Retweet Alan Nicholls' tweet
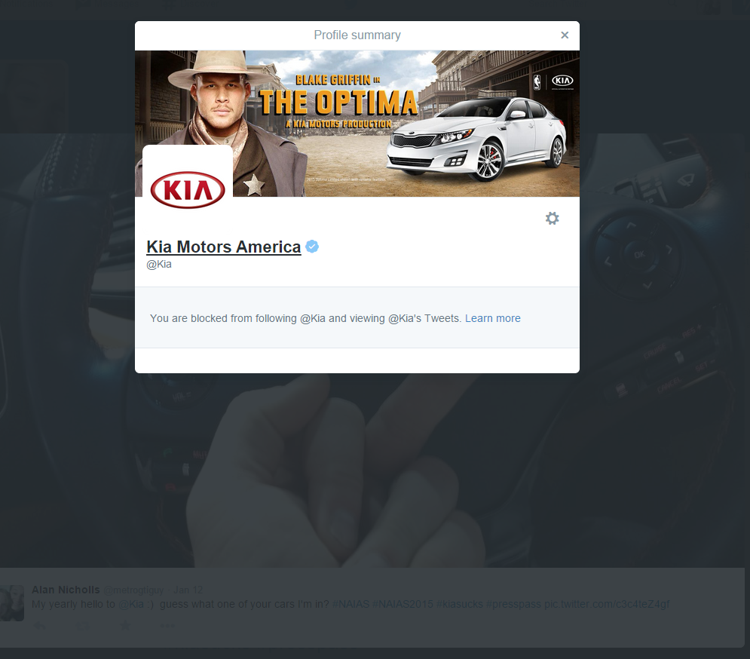750x659 pixels. coord(83,626)
